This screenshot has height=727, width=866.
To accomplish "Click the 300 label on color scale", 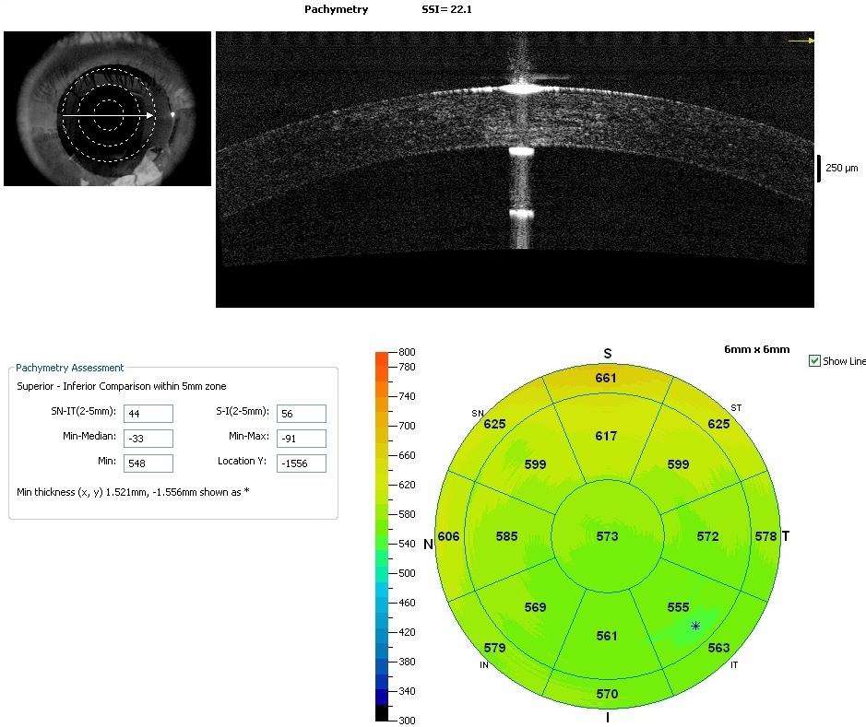I will 407,721.
